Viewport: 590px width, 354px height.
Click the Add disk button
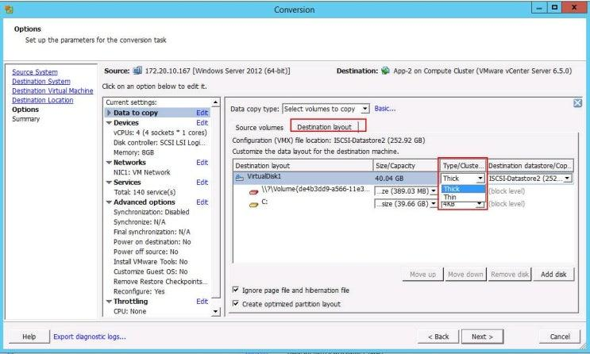pos(553,275)
